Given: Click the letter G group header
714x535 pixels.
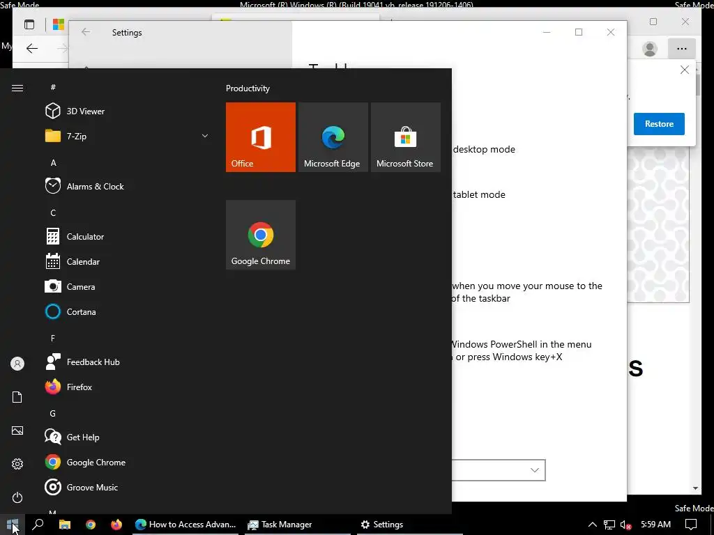Looking at the screenshot, I should click(53, 414).
